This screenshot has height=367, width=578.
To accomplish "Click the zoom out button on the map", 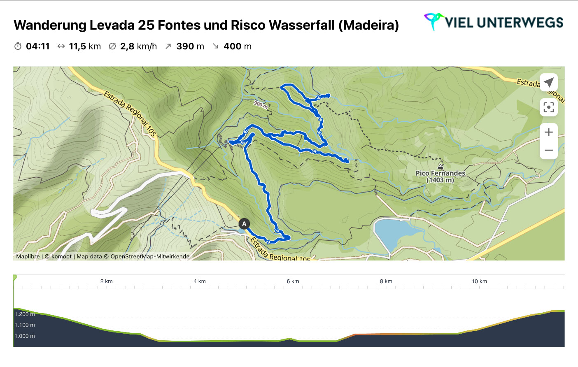I will (x=549, y=150).
